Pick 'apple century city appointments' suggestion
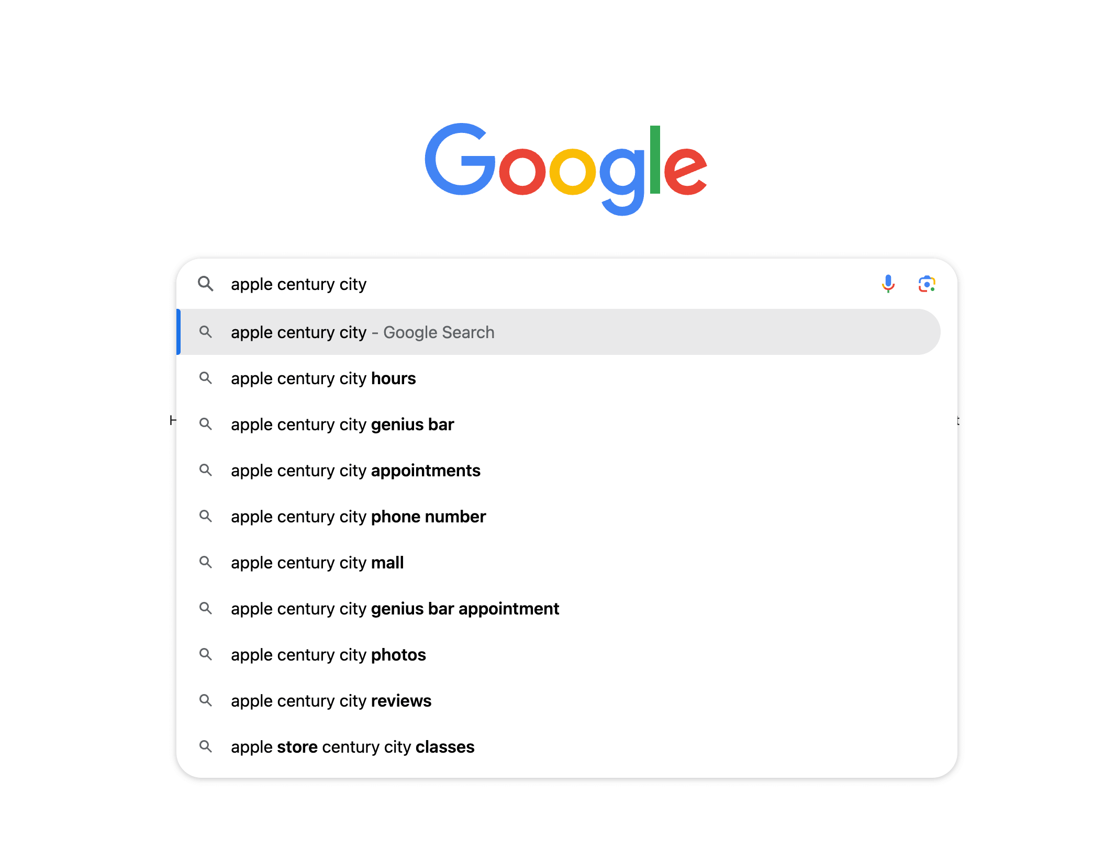This screenshot has height=849, width=1115. (x=355, y=471)
